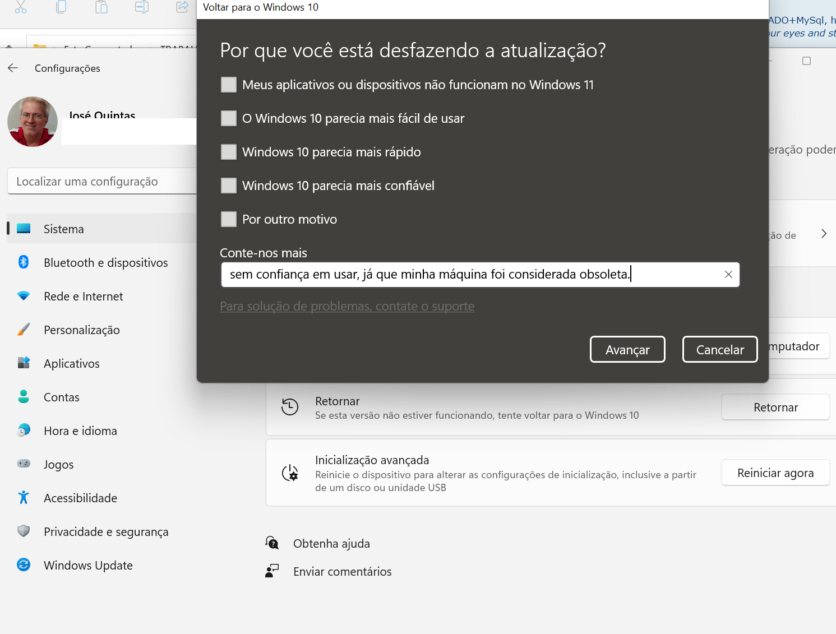Click the 'Localizar uma configuração' search box
Screen dimensions: 836x634
point(102,181)
